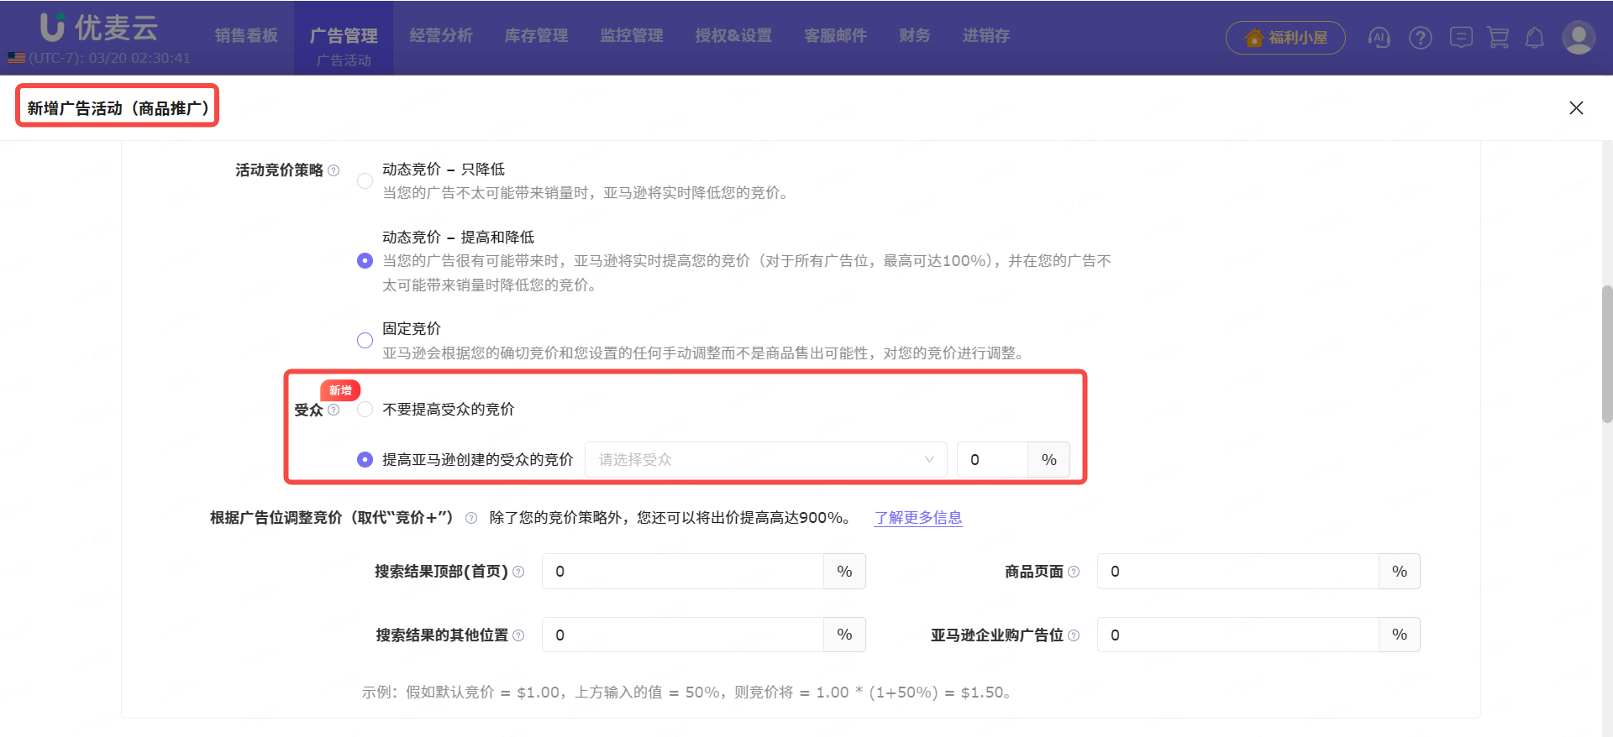Open the user avatar menu
Viewport: 1613px width, 737px height.
click(1579, 38)
